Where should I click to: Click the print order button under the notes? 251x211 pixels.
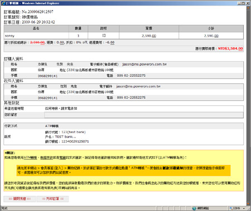pyautogui.click(x=52, y=199)
